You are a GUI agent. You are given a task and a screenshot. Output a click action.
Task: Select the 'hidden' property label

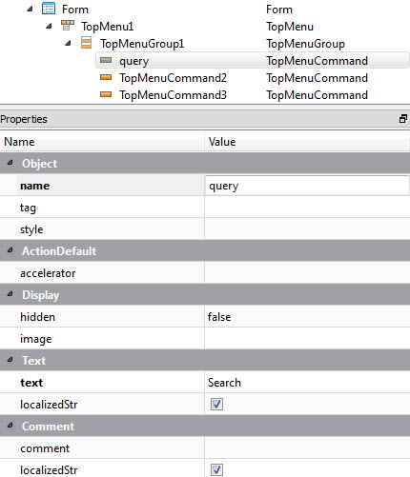tap(37, 317)
